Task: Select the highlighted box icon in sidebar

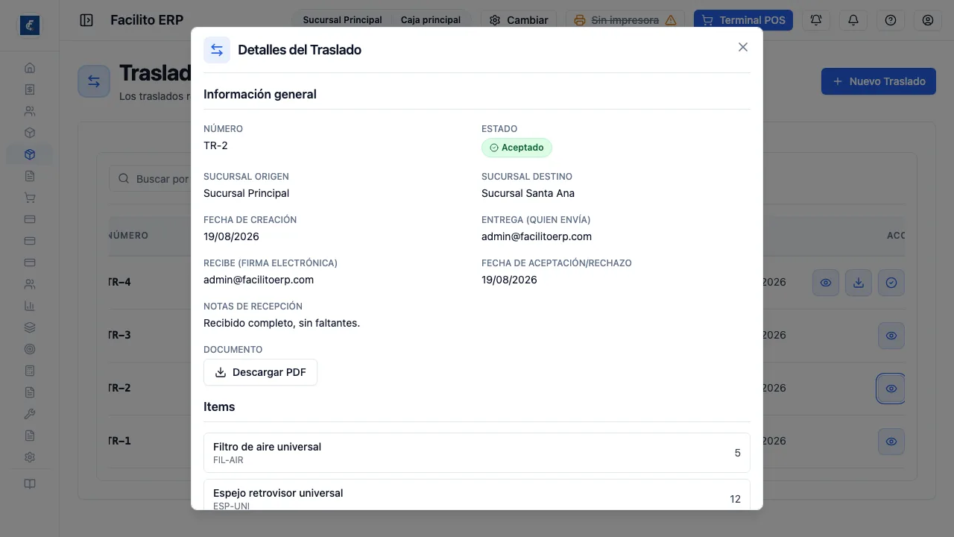Action: click(30, 154)
